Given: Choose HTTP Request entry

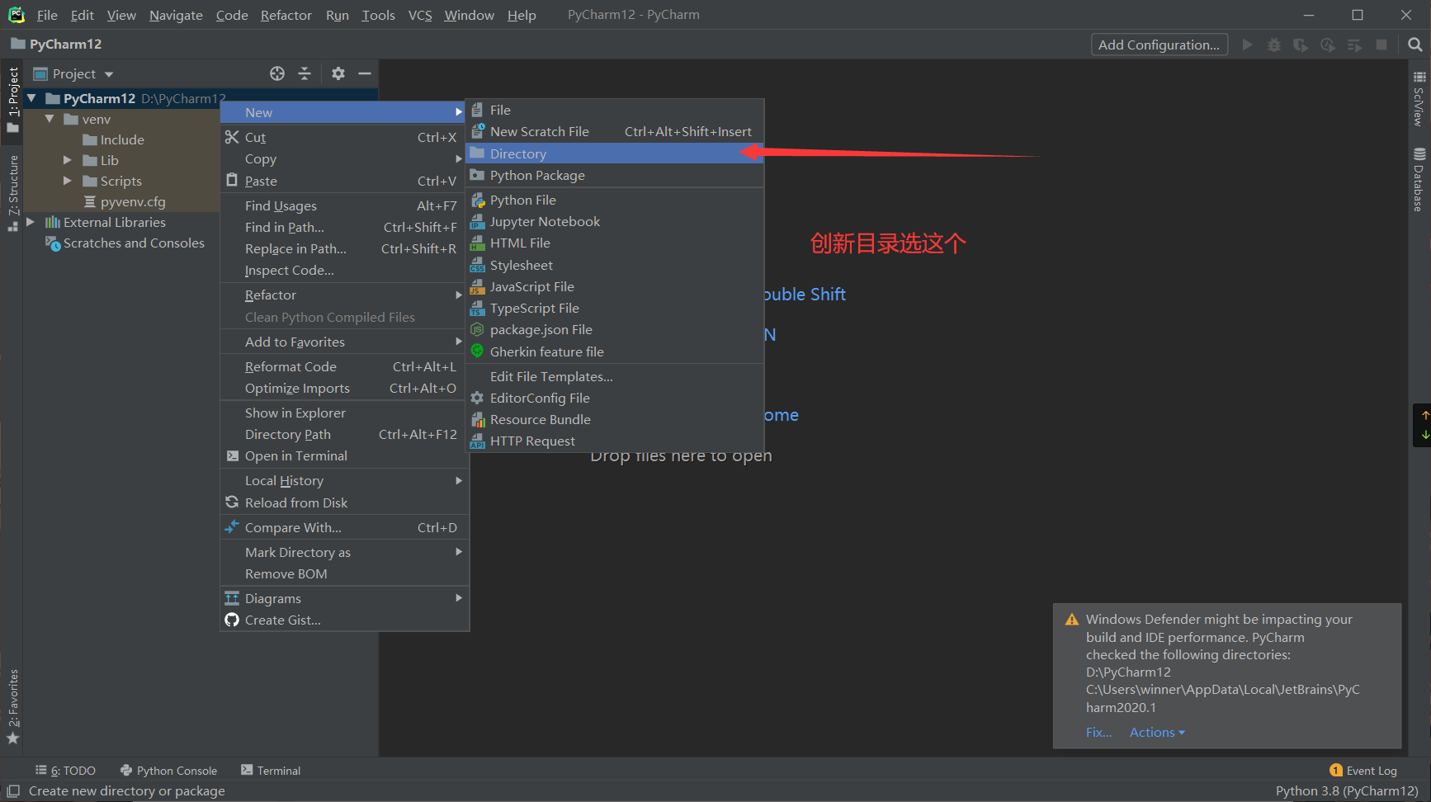Looking at the screenshot, I should 614,441.
